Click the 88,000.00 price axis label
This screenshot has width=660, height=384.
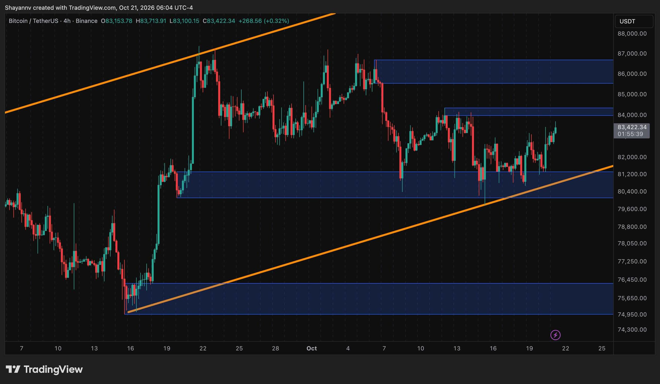click(632, 34)
